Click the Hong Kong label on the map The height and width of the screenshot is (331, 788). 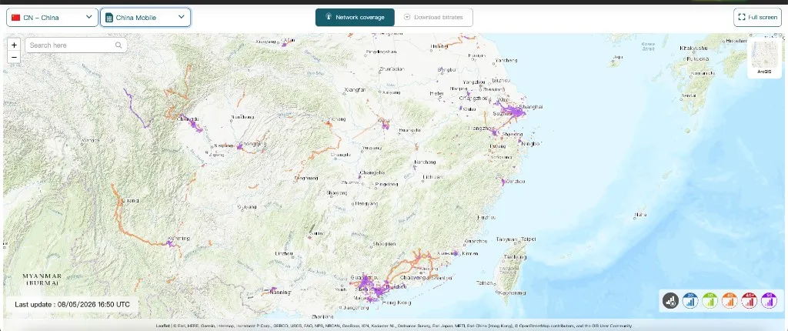pos(396,303)
